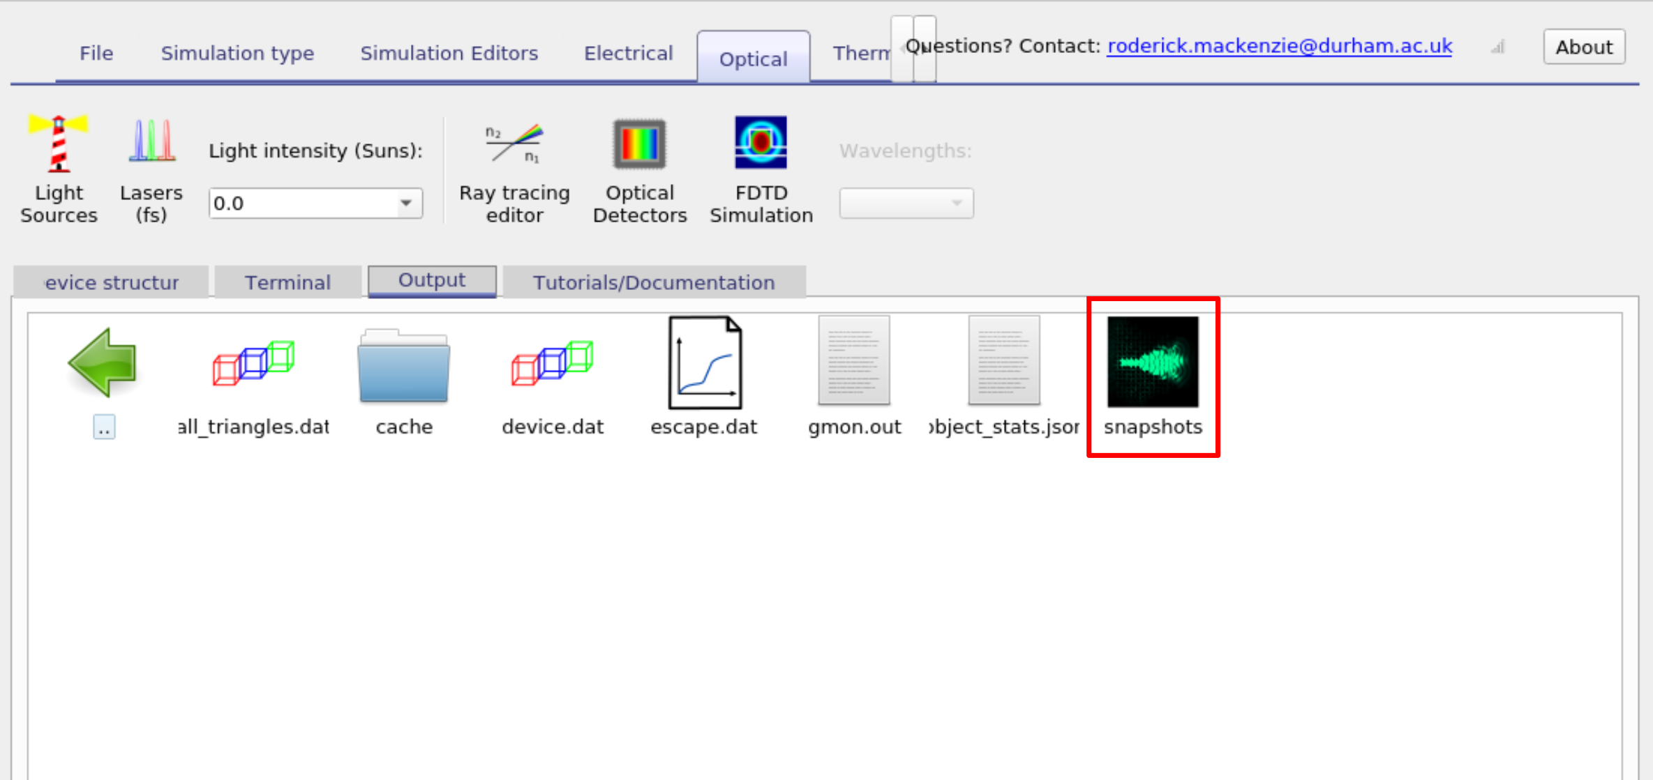Launch the Ray tracing editor
Image resolution: width=1653 pixels, height=780 pixels.
click(x=514, y=167)
